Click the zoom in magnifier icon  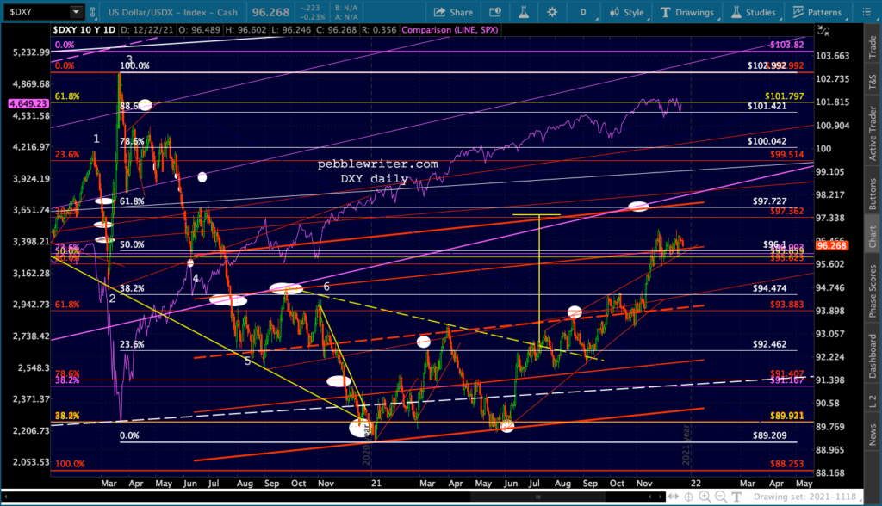(705, 497)
